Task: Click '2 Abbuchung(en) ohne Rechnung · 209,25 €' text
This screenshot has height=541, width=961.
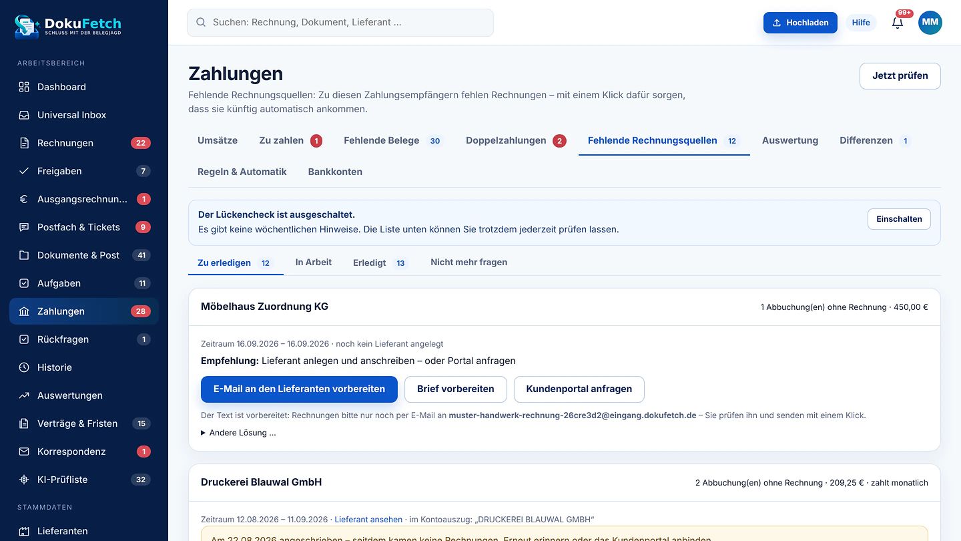Action: (779, 483)
